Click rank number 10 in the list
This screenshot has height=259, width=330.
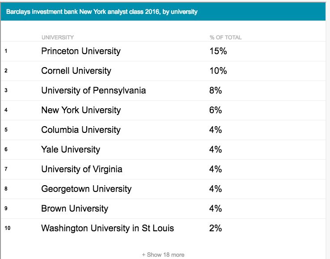(7, 228)
